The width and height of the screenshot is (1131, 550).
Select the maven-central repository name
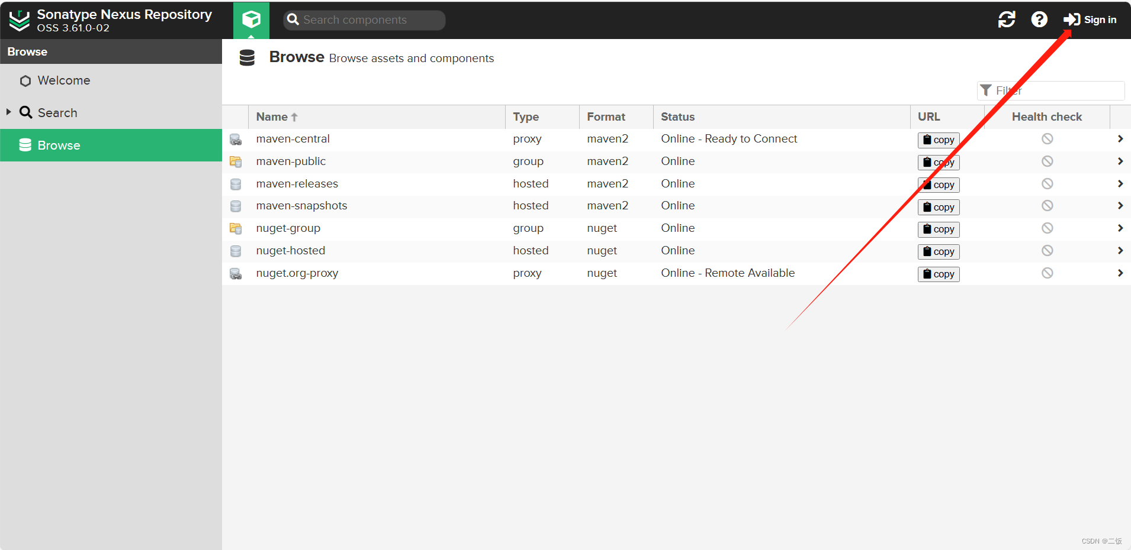point(293,138)
